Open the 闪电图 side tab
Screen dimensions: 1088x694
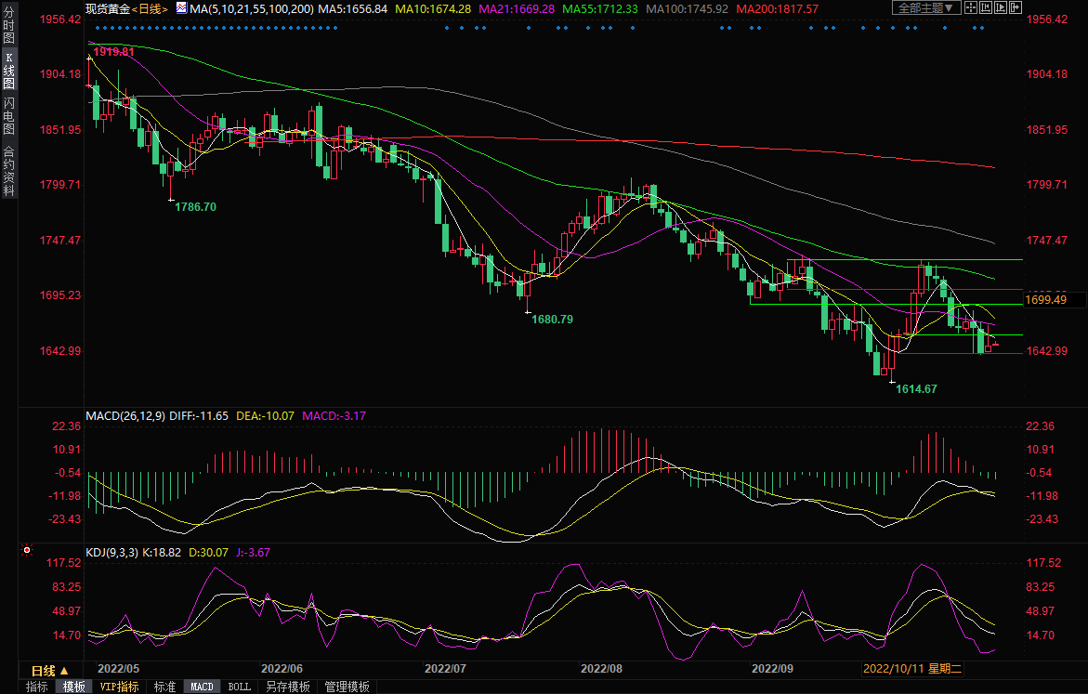click(x=8, y=115)
